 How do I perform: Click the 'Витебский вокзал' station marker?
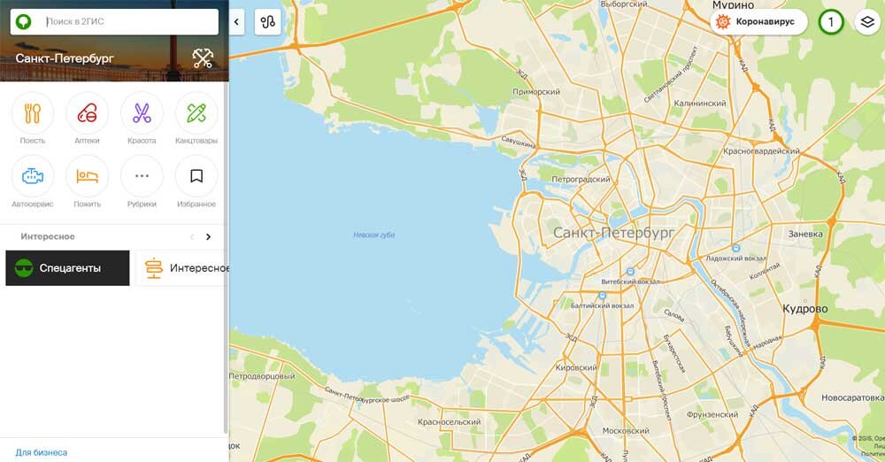[x=630, y=272]
